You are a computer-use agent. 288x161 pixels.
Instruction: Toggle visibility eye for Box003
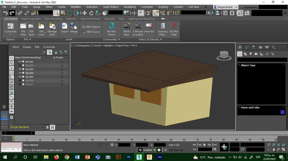(20, 69)
